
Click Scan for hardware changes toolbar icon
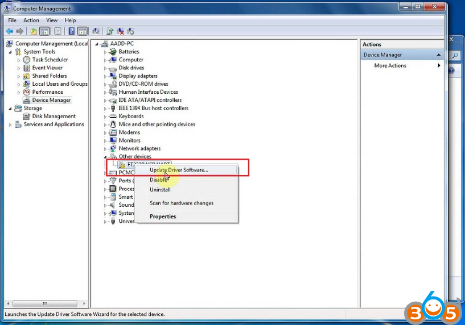96,31
